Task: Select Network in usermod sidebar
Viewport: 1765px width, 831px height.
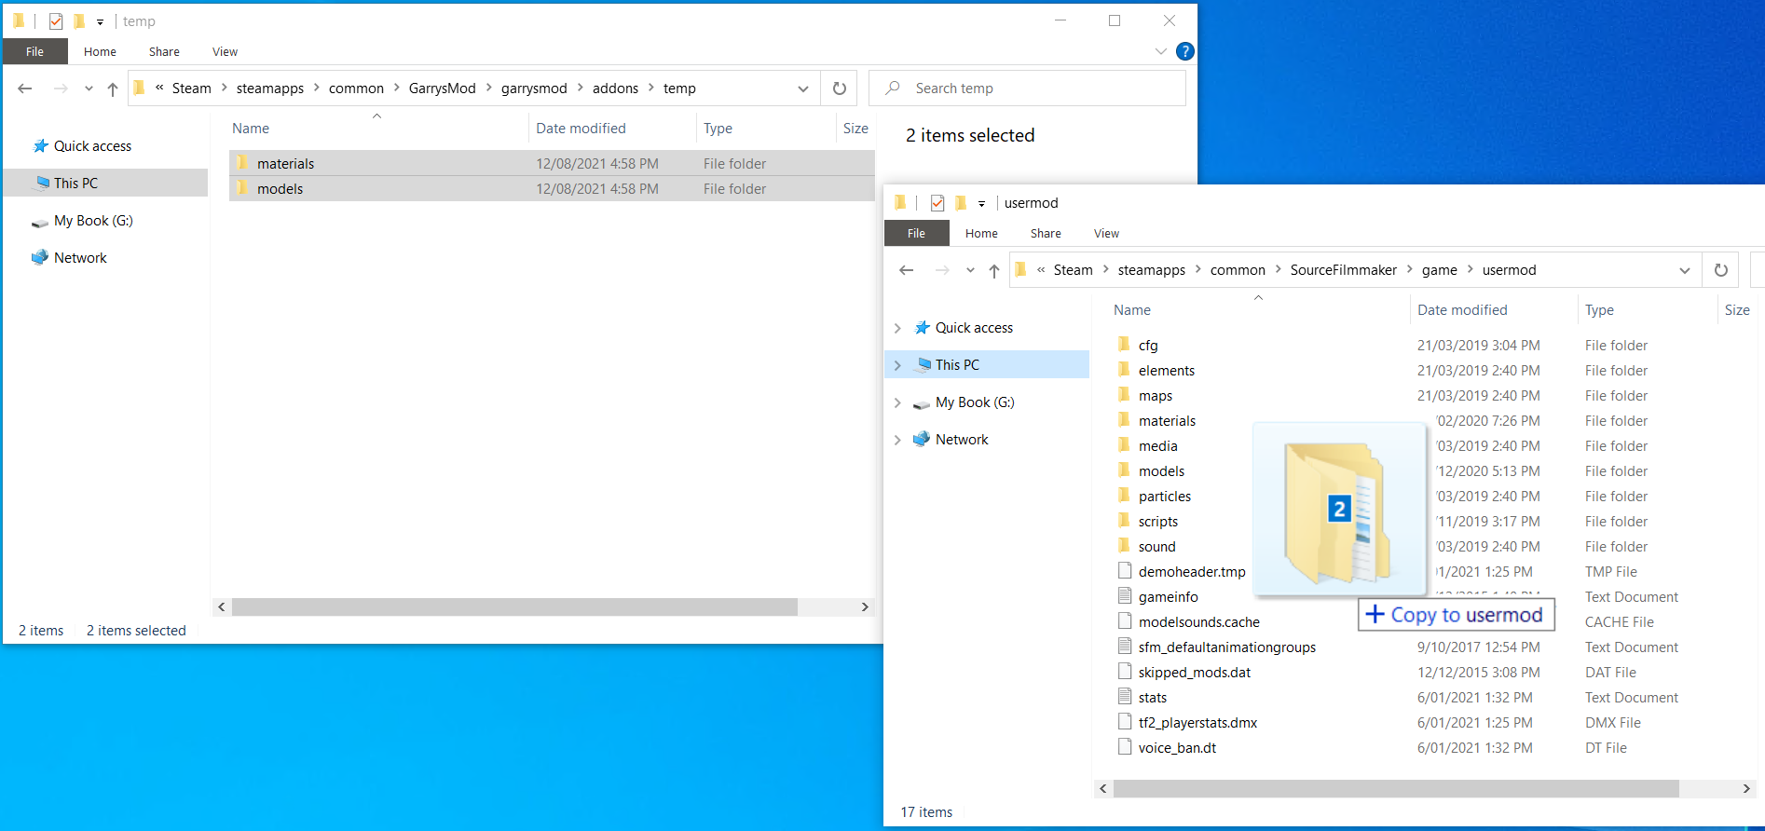Action: pos(962,440)
